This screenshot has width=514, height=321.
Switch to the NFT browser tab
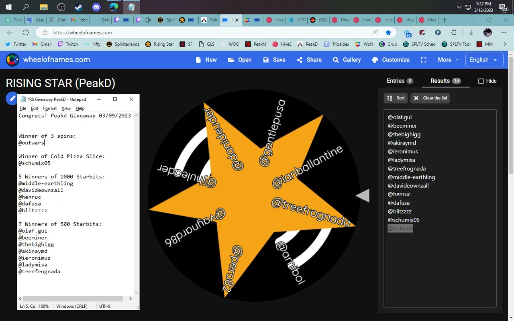[297, 20]
